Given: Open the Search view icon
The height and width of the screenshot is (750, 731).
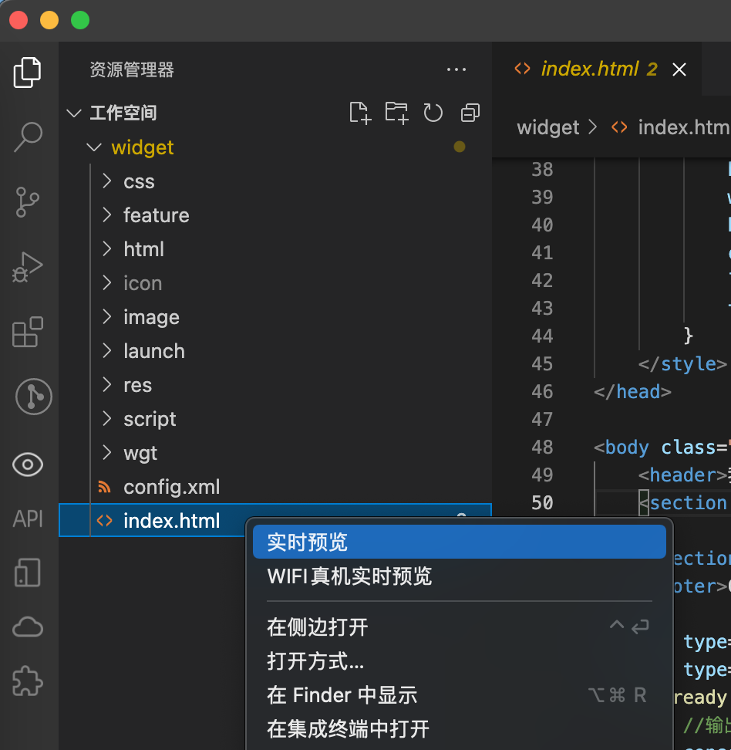Looking at the screenshot, I should 28,137.
